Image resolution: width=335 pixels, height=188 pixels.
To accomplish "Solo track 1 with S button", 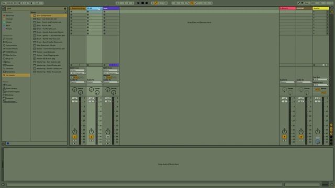I will click(x=74, y=140).
